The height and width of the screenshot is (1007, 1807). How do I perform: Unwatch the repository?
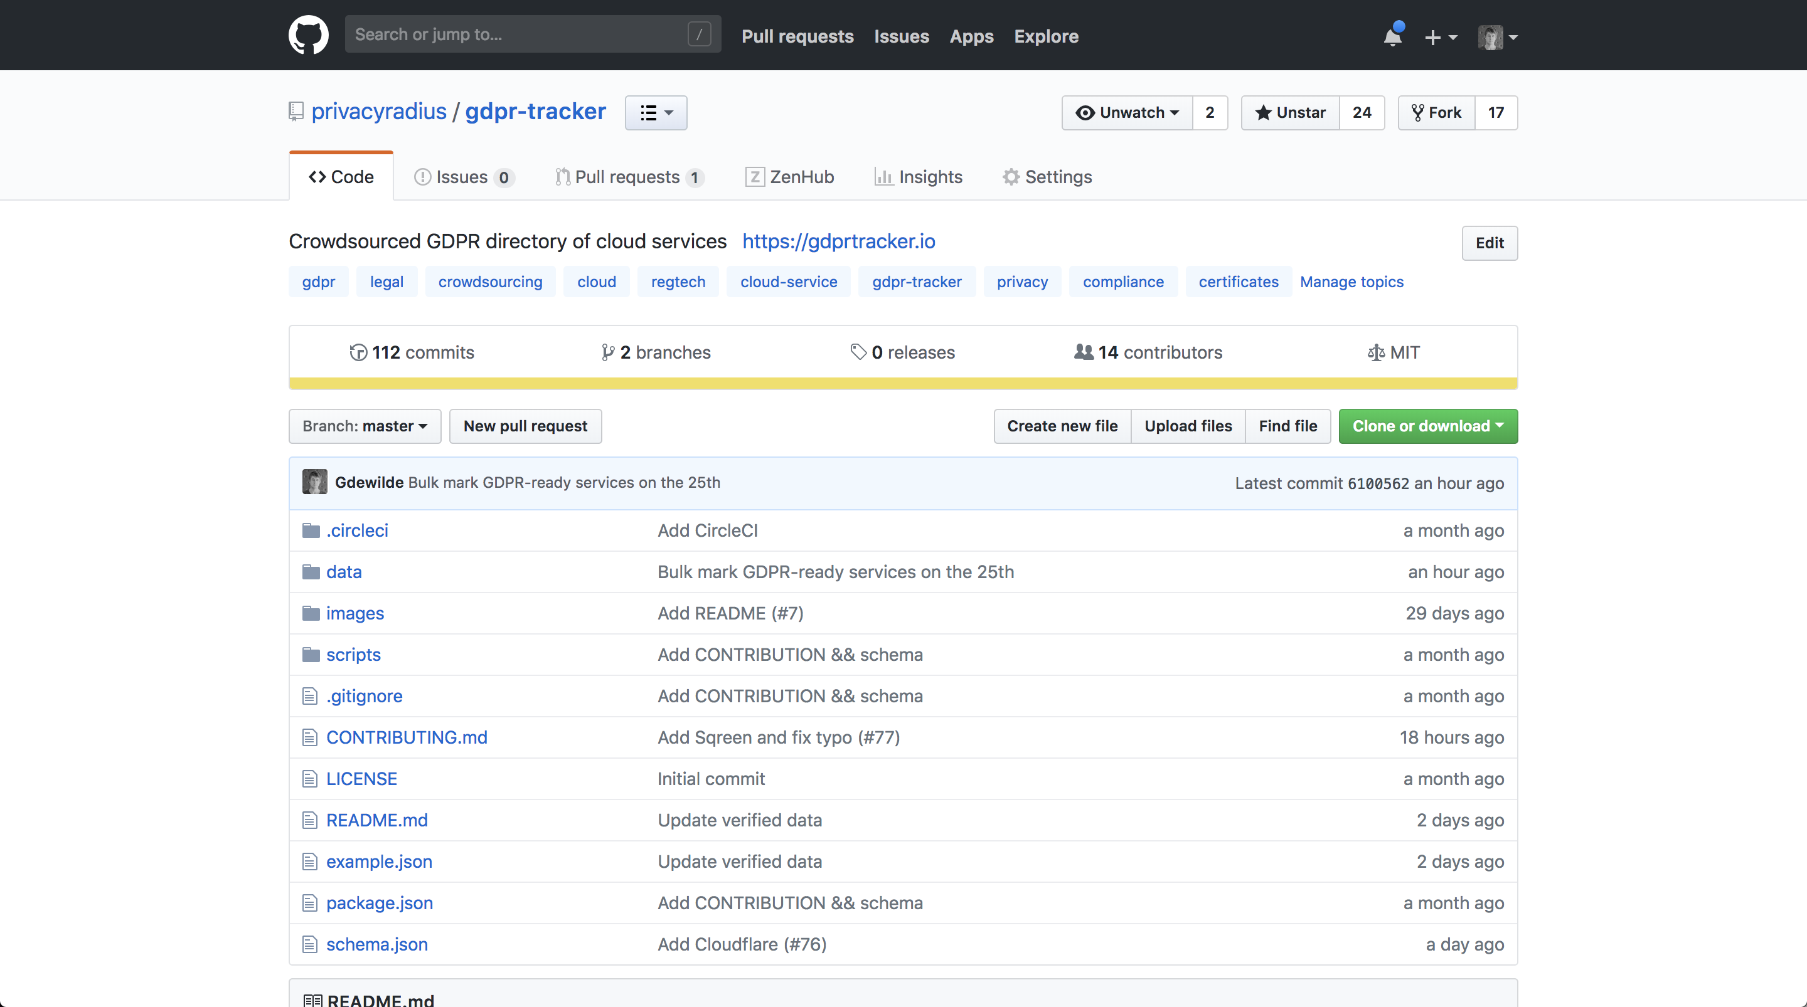point(1125,112)
